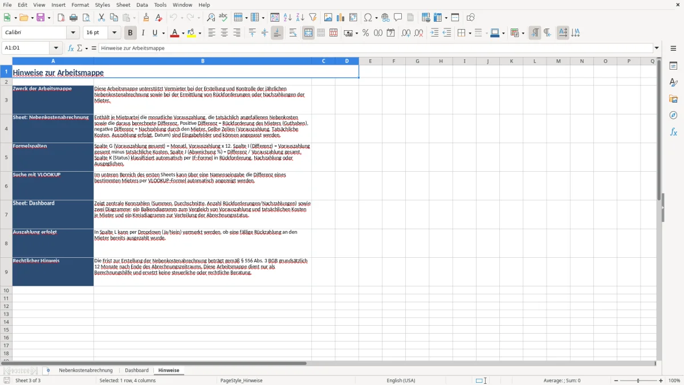The width and height of the screenshot is (684, 385).
Task: Open the Format menu
Action: [80, 5]
